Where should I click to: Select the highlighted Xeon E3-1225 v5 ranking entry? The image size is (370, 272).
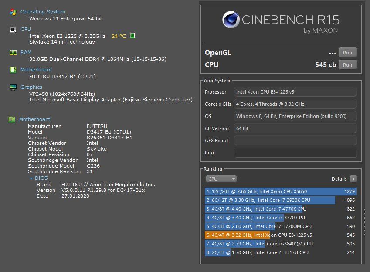coord(281,235)
